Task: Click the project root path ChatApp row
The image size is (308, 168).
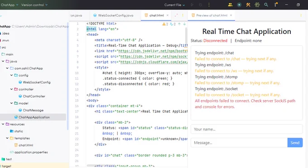Action: tap(34, 26)
